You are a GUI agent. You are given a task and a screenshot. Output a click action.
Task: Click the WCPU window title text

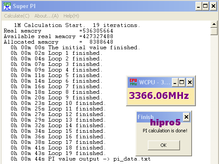coord(155,82)
